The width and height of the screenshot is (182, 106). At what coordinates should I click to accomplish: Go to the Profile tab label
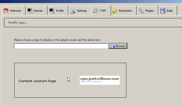tap(60, 11)
